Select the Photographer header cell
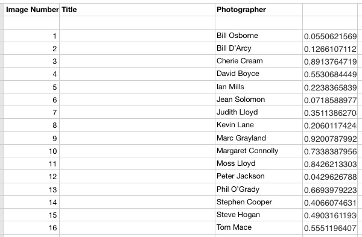362x237 pixels. [x=259, y=10]
